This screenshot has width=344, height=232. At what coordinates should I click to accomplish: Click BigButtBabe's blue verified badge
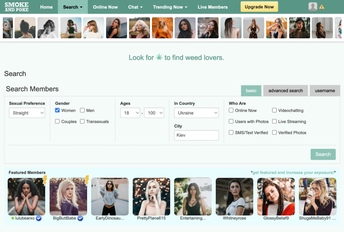click(80, 218)
